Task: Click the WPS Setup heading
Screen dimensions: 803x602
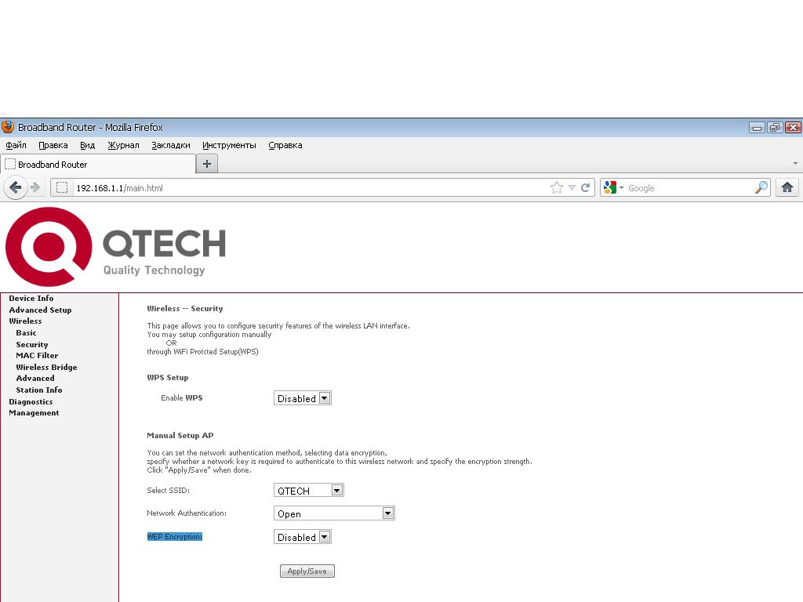Action: pos(168,378)
